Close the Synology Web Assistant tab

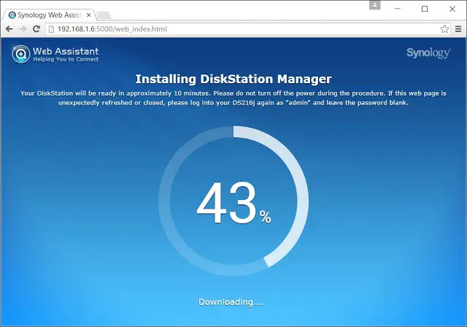click(88, 15)
